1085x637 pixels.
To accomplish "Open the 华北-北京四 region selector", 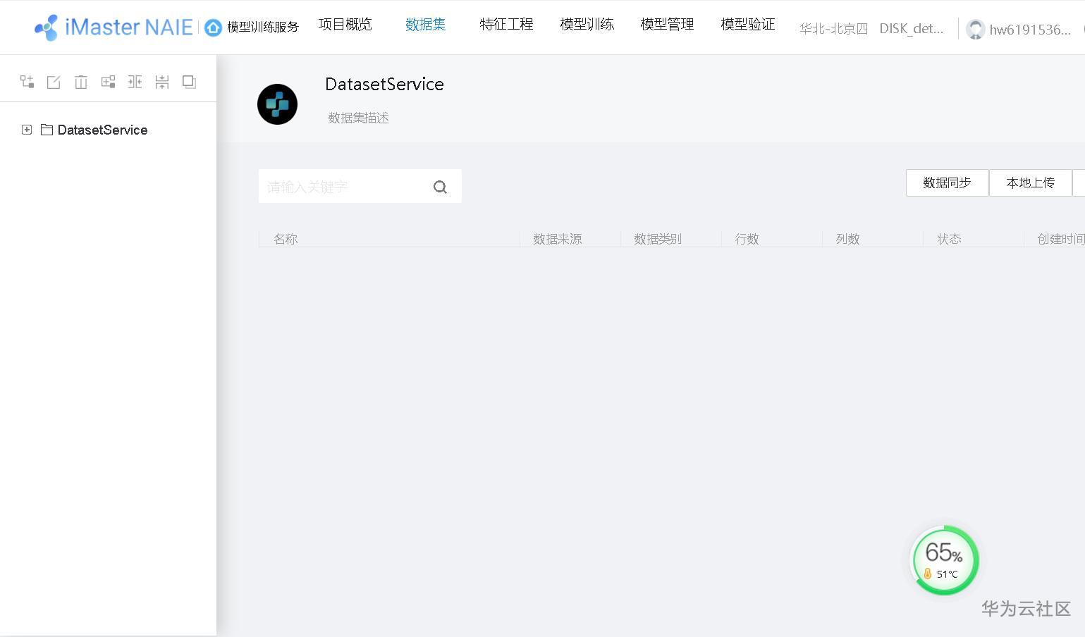I will click(x=833, y=29).
